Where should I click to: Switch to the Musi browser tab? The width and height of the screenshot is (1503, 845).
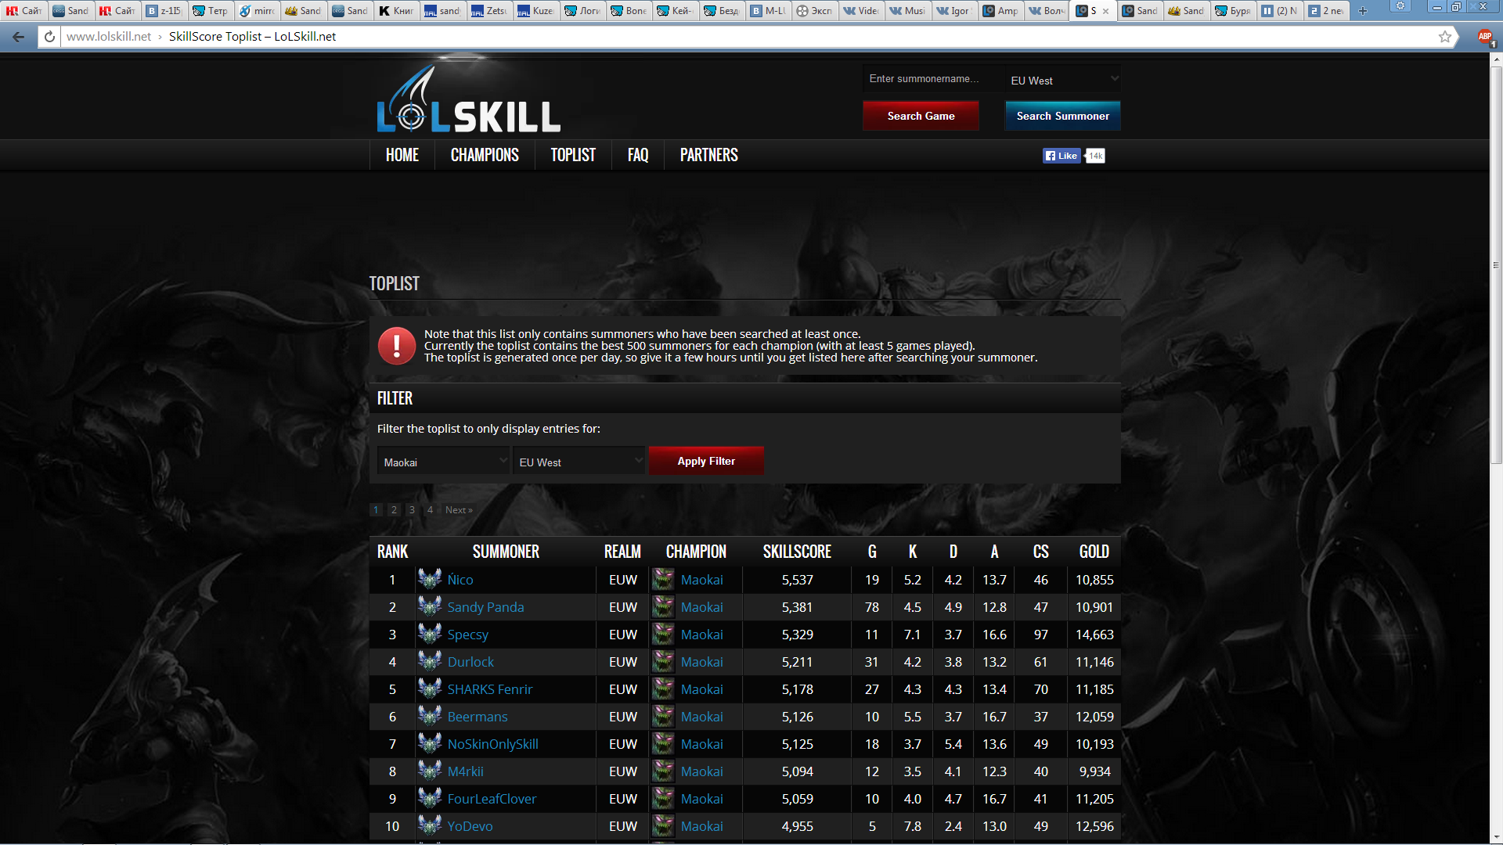(x=906, y=11)
